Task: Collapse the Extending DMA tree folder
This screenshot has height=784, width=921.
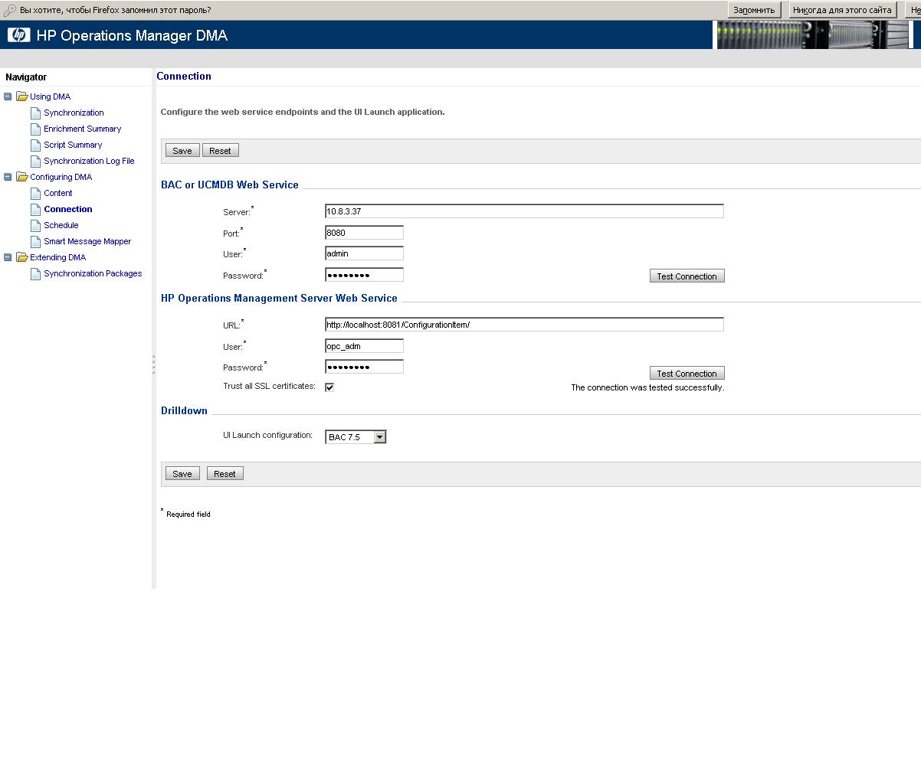Action: (8, 257)
